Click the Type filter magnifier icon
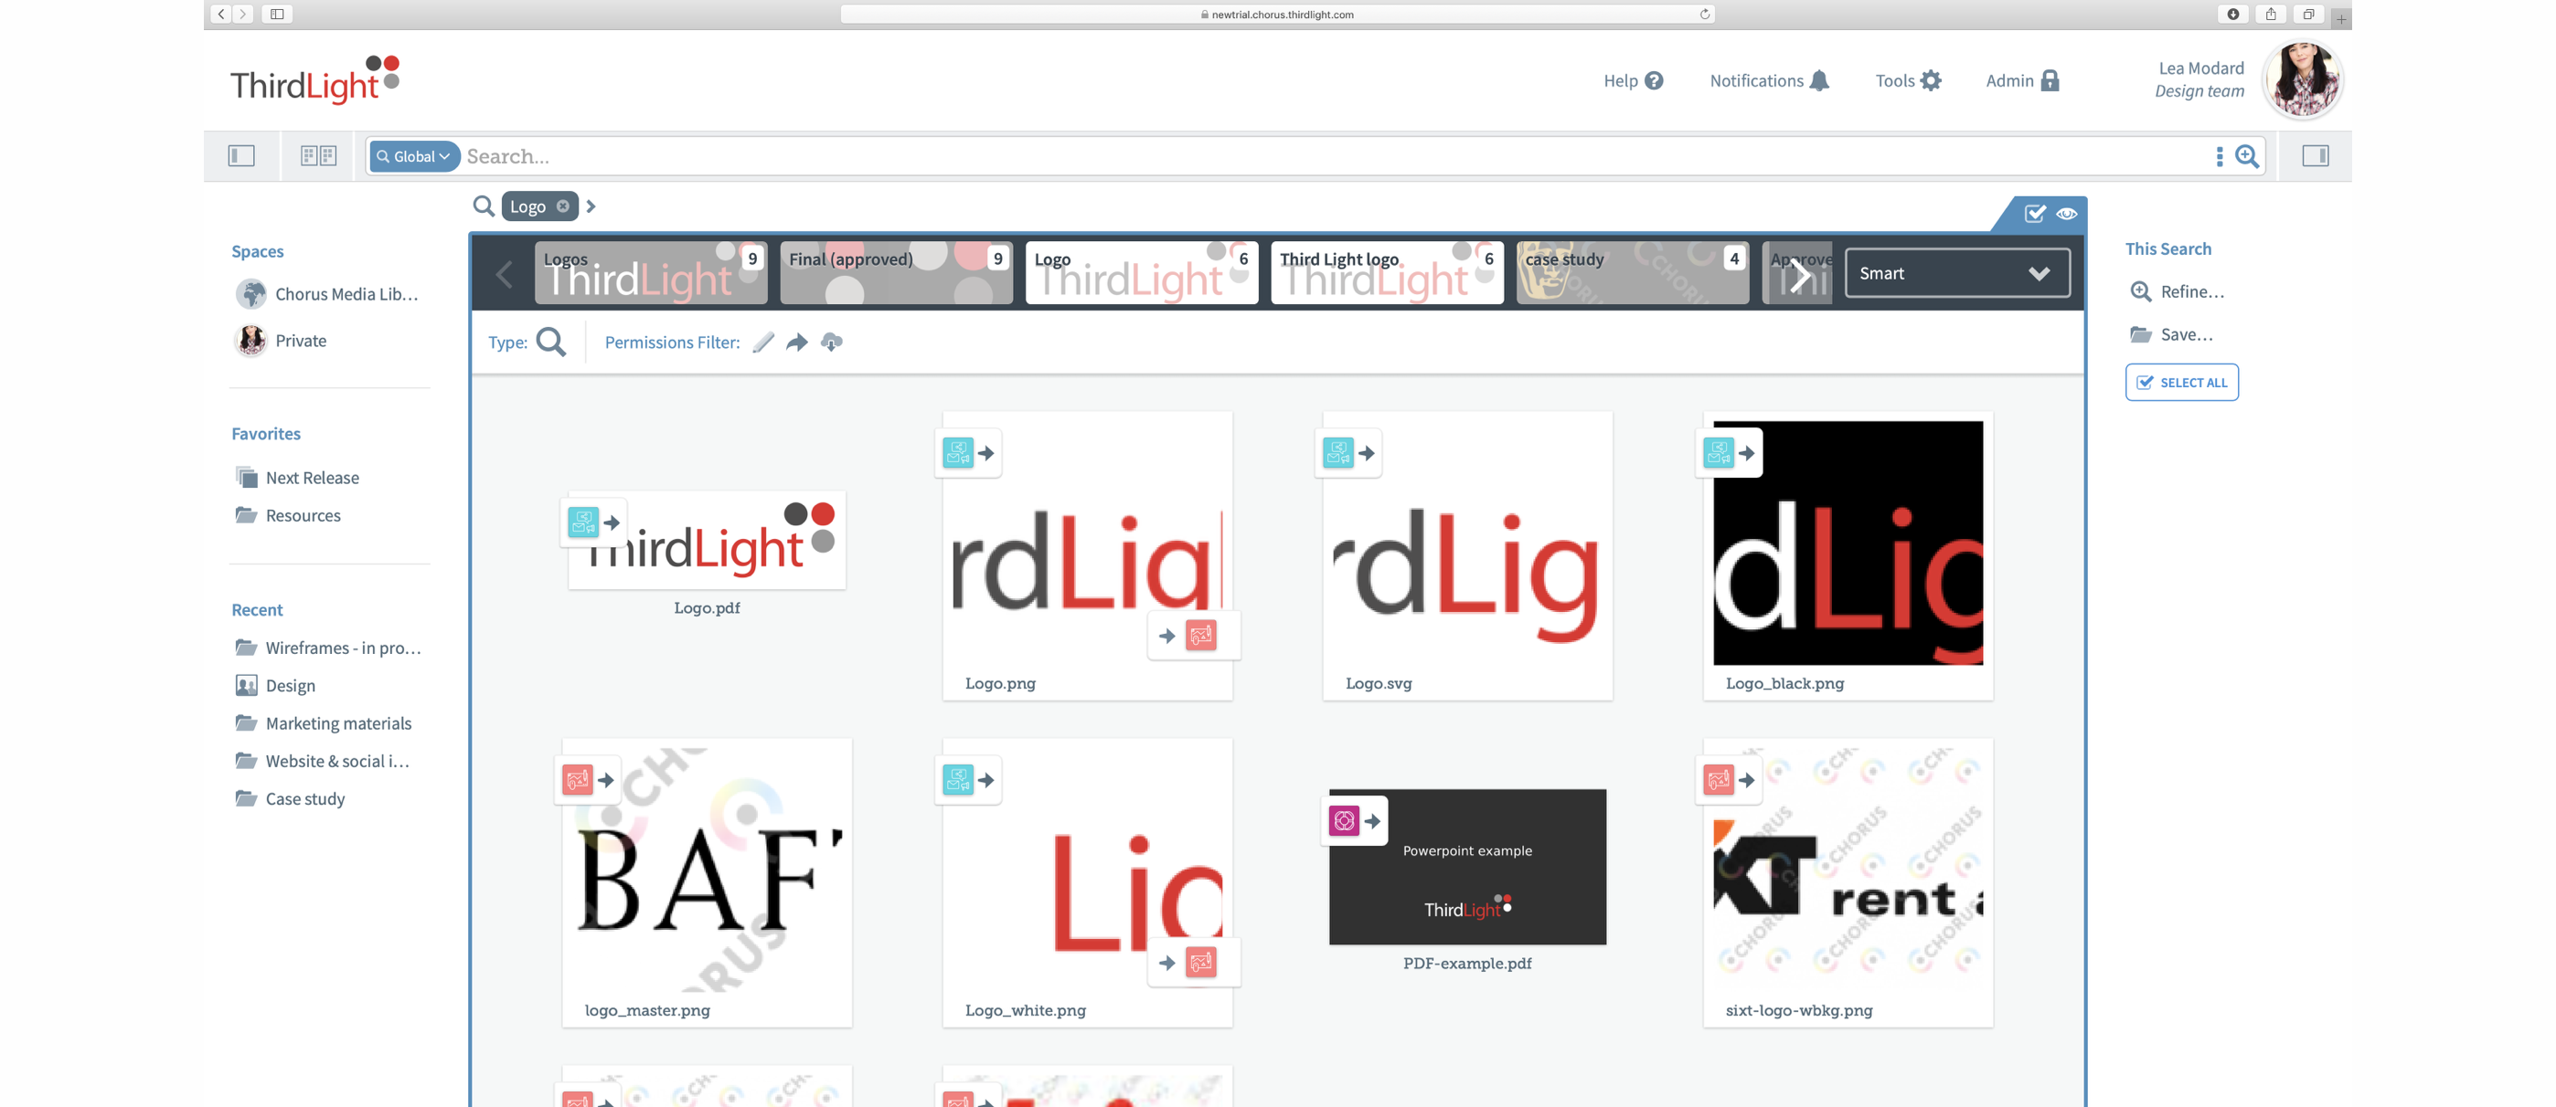This screenshot has height=1107, width=2556. (x=550, y=342)
